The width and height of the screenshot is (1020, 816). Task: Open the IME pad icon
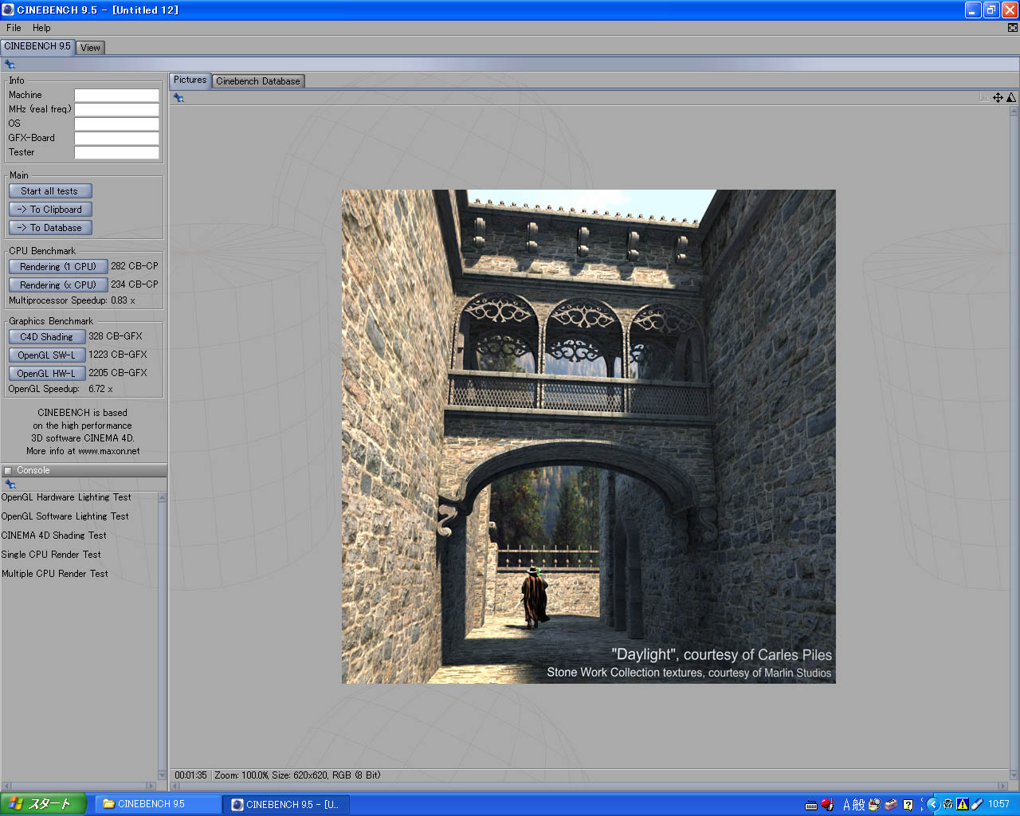(875, 805)
